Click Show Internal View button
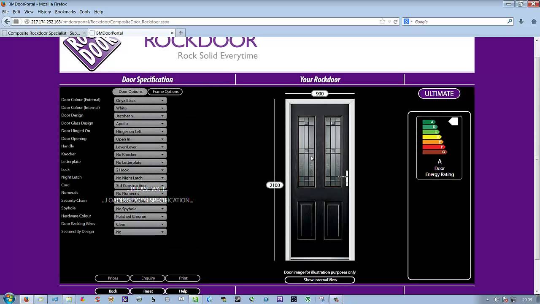The height and width of the screenshot is (304, 540). (320, 280)
